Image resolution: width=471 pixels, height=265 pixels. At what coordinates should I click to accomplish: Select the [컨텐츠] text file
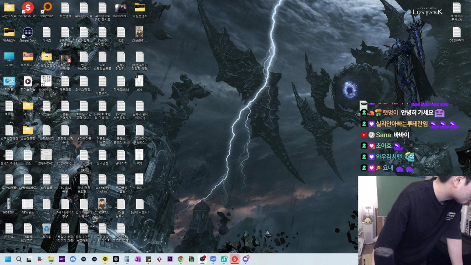click(x=9, y=231)
